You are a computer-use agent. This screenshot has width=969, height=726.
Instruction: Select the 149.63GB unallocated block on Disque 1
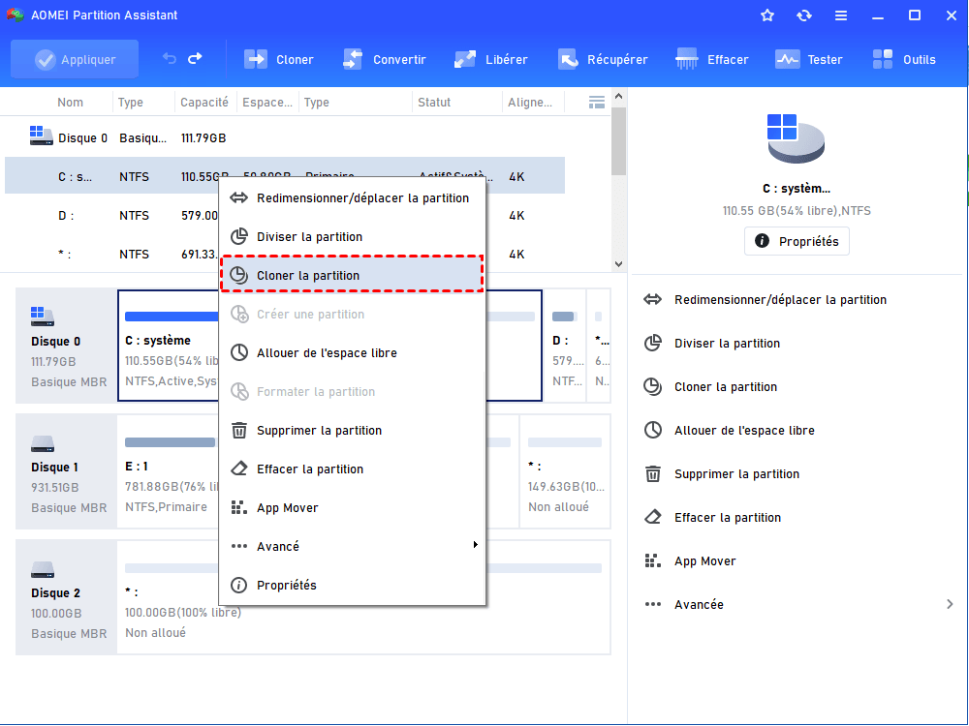coord(565,471)
